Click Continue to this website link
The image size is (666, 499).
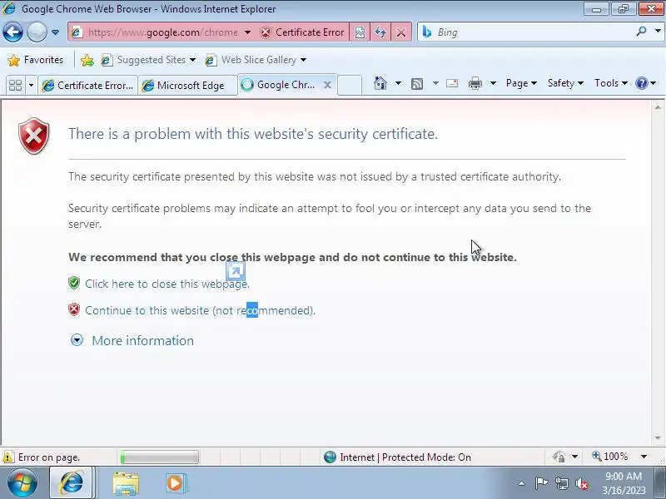(200, 310)
